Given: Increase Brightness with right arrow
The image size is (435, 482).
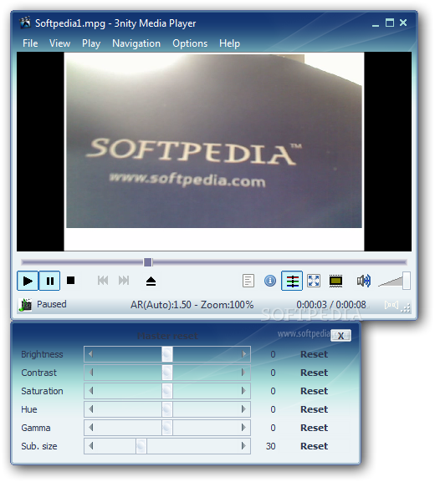Looking at the screenshot, I should point(243,354).
